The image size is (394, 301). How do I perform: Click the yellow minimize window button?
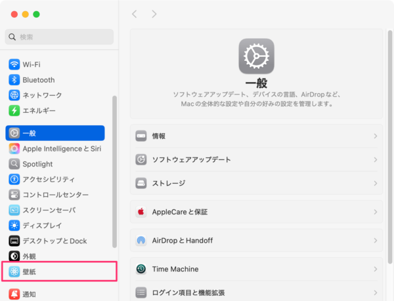pyautogui.click(x=26, y=14)
